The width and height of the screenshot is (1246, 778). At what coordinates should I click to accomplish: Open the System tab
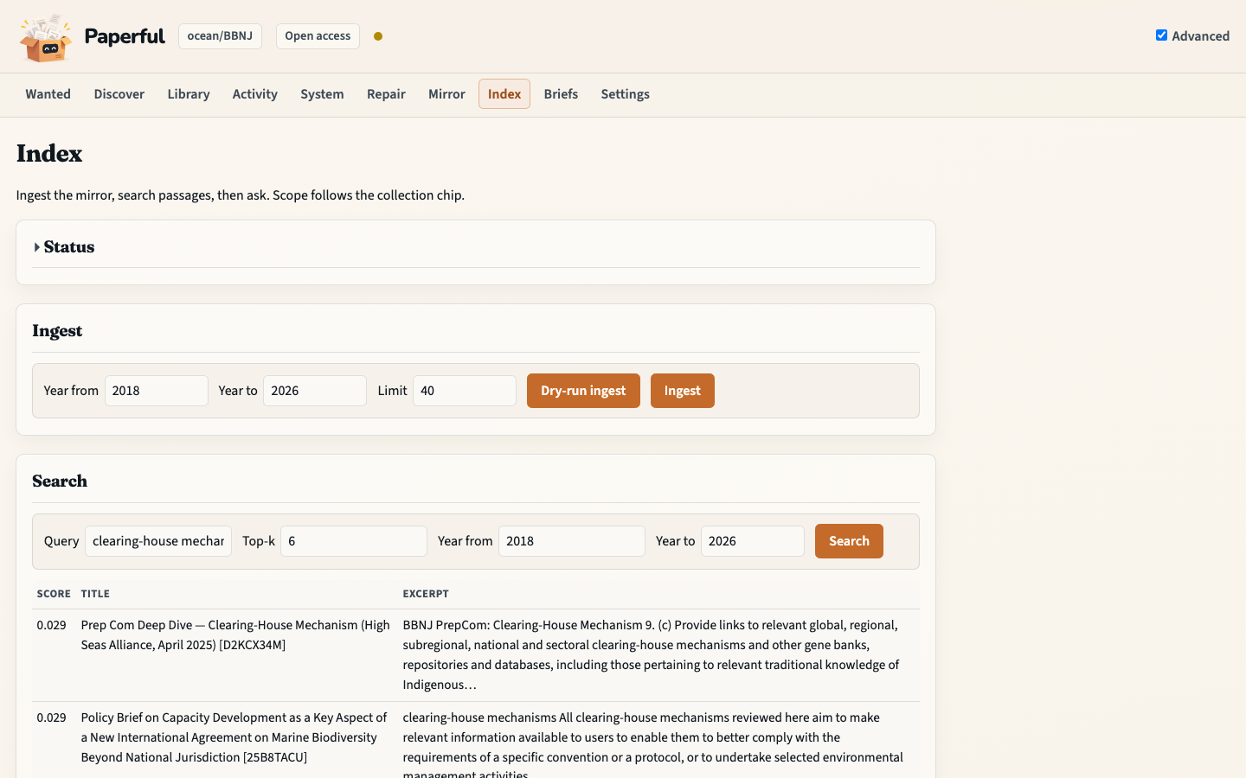click(322, 94)
